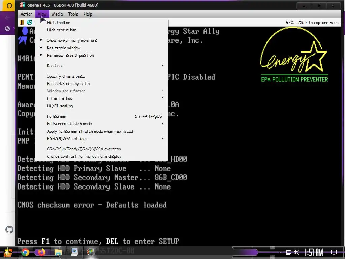Toggle Force 4:3 display ratio
The image size is (345, 259).
pos(101,84)
